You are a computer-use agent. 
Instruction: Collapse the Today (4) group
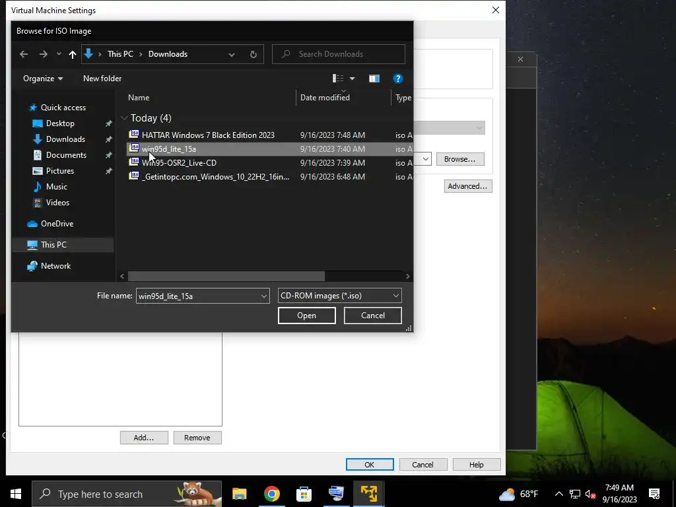point(124,118)
